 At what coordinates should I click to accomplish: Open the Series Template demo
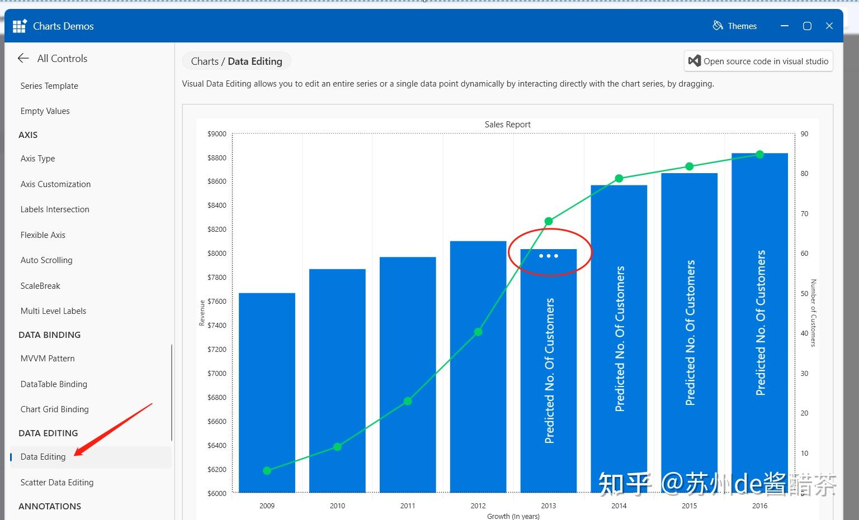tap(49, 85)
